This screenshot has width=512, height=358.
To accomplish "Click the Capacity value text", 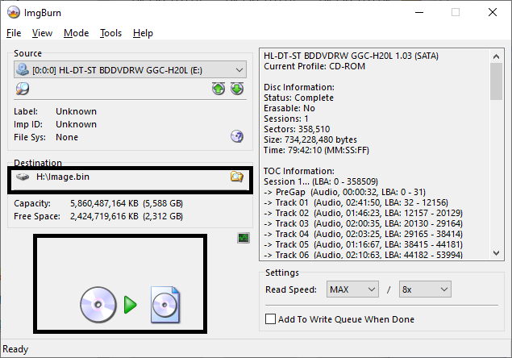I will click(127, 203).
